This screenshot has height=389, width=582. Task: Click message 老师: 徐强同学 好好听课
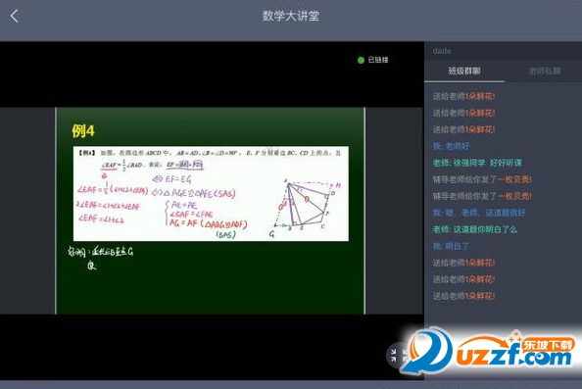477,163
